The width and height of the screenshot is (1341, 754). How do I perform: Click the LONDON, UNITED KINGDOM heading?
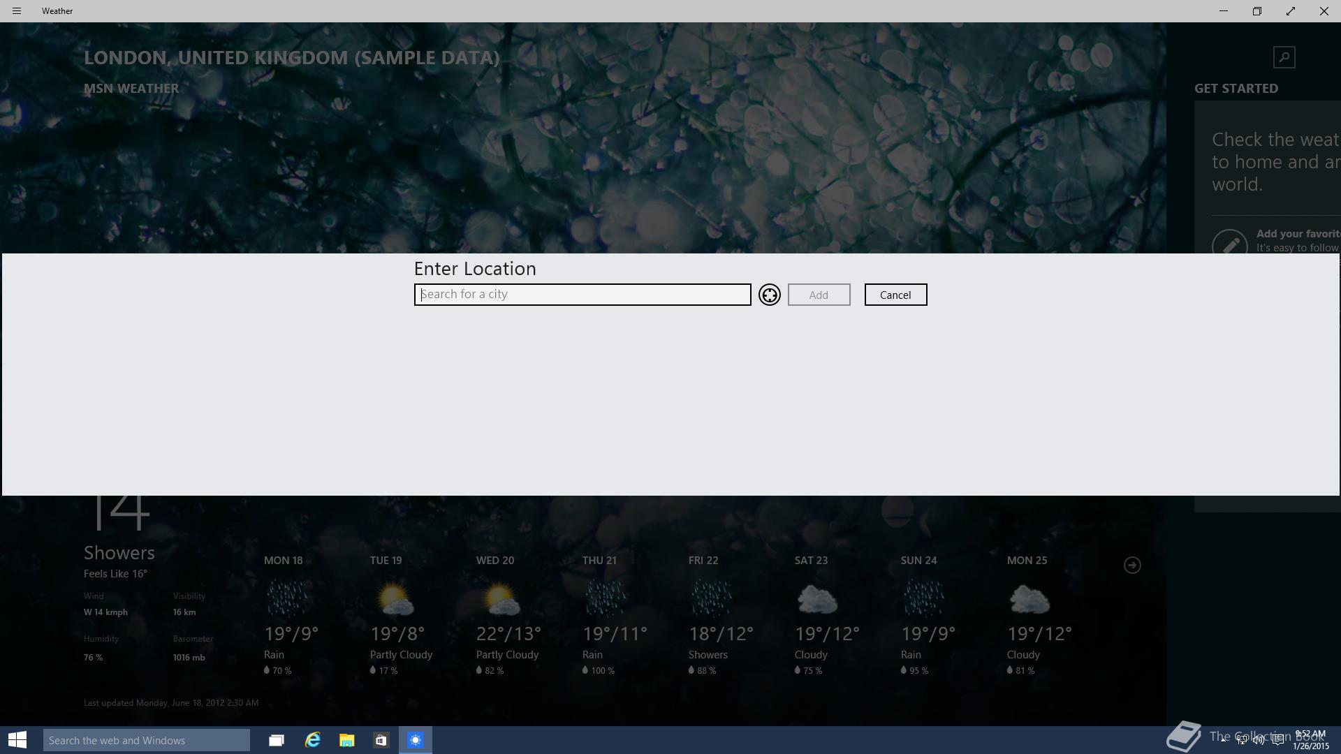292,57
